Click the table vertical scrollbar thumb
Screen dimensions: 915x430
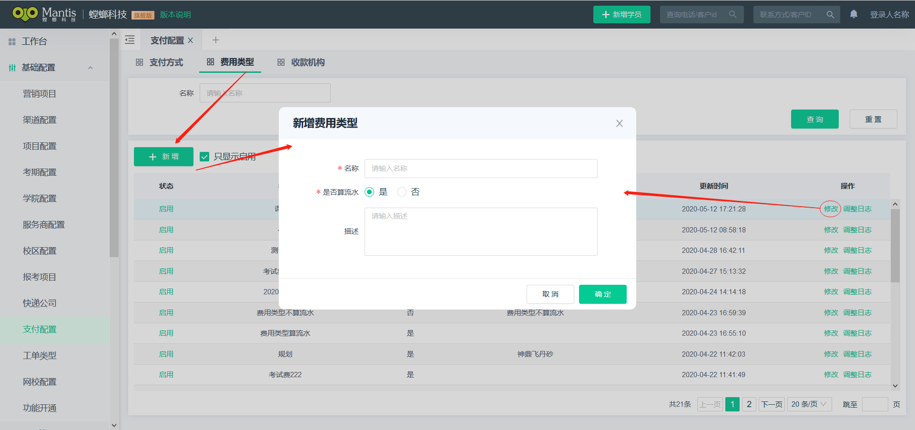895,246
